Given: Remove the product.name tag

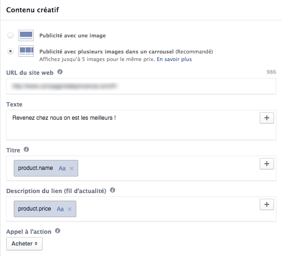Looking at the screenshot, I should coord(72,168).
